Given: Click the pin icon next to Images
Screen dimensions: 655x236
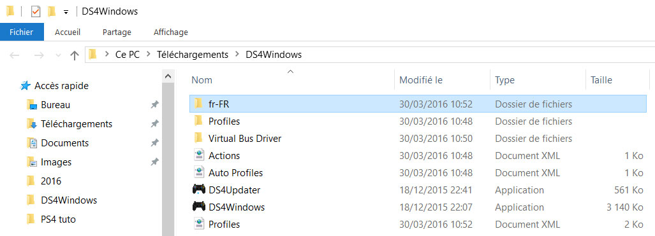Looking at the screenshot, I should click(154, 162).
